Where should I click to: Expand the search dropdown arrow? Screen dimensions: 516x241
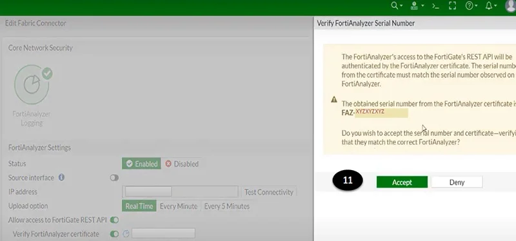coord(401,6)
